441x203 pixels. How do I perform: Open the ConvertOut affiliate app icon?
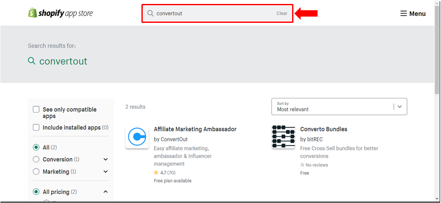tap(137, 137)
